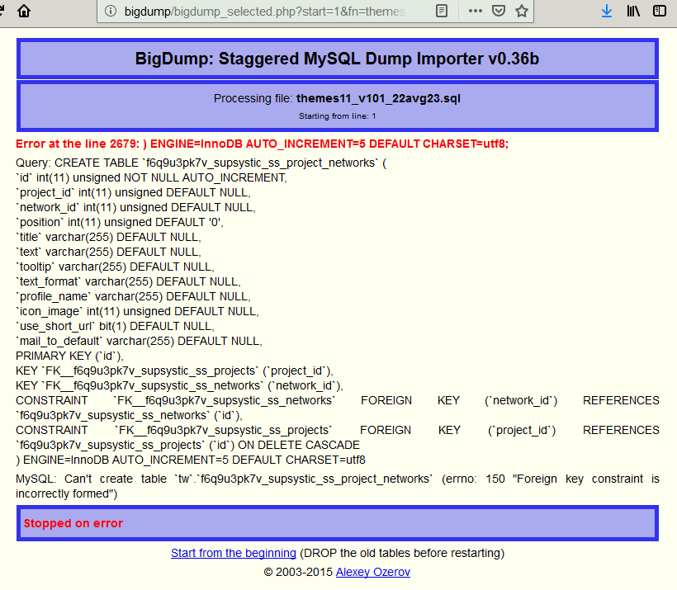The width and height of the screenshot is (677, 590).
Task: Click the address bar URL field
Action: coord(264,12)
